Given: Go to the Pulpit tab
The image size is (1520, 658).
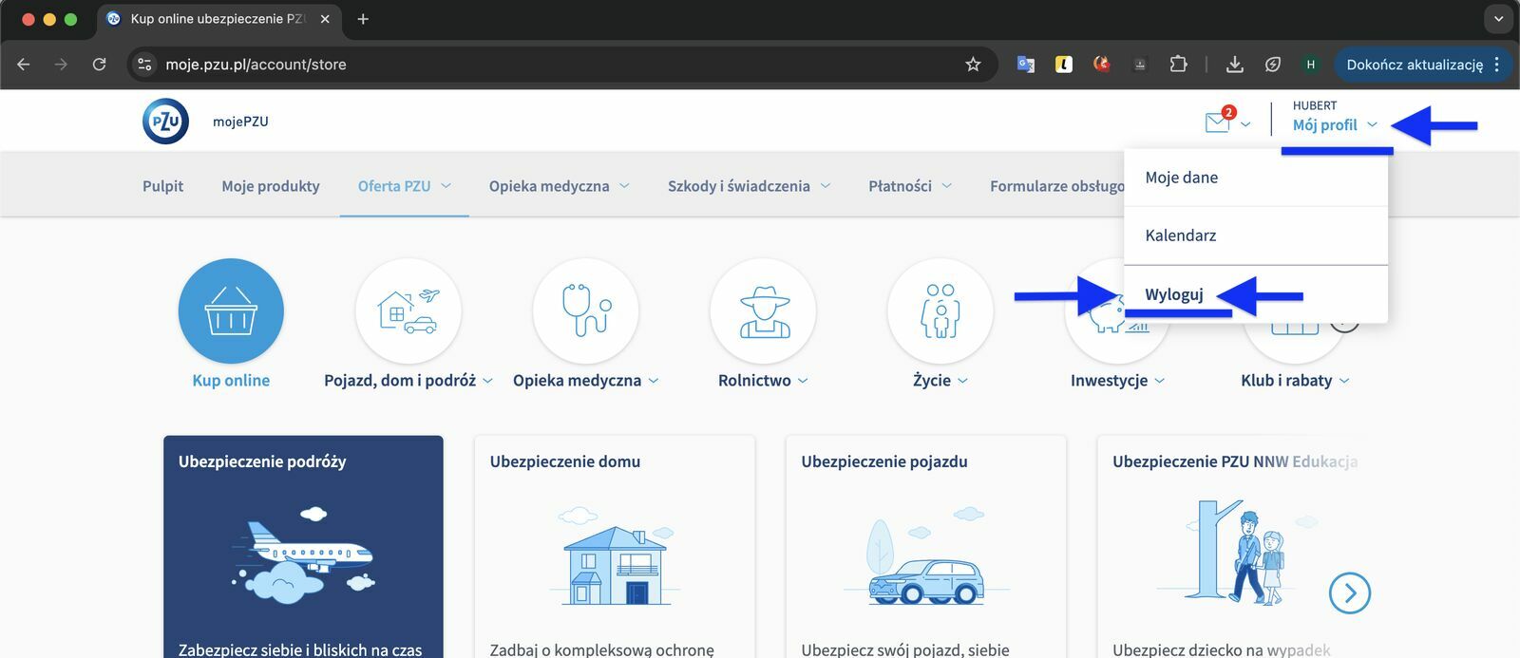Looking at the screenshot, I should pyautogui.click(x=162, y=186).
